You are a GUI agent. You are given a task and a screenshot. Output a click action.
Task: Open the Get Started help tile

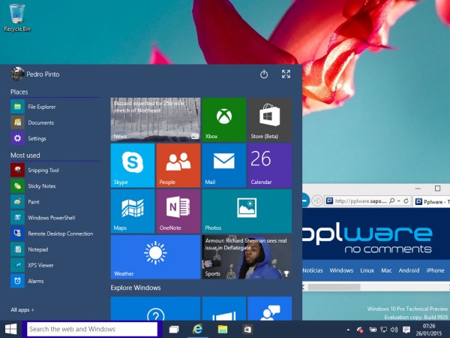click(x=155, y=309)
